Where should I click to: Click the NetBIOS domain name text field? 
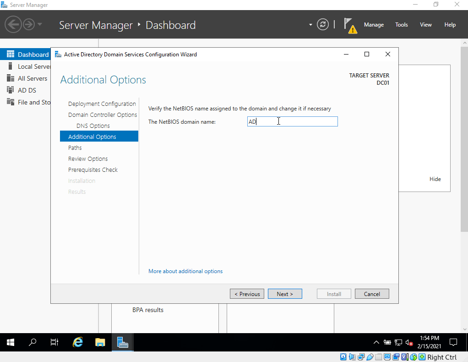292,121
